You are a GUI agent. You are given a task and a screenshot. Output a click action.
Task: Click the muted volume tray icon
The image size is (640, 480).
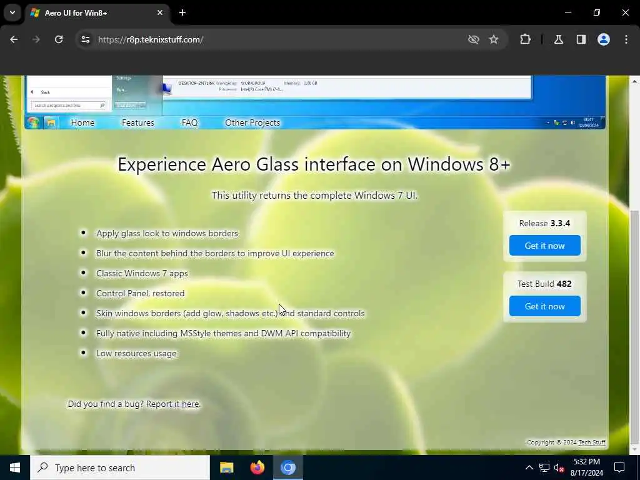pos(559,467)
